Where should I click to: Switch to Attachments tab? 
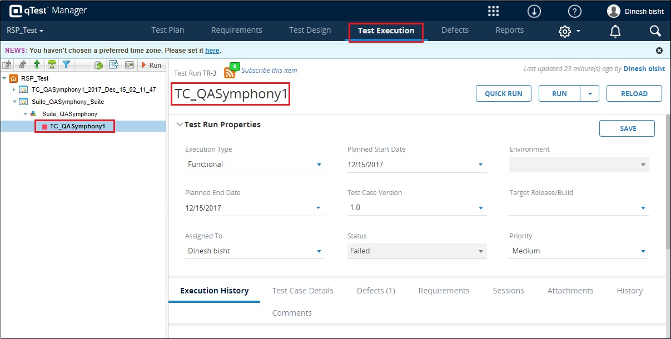tap(570, 291)
